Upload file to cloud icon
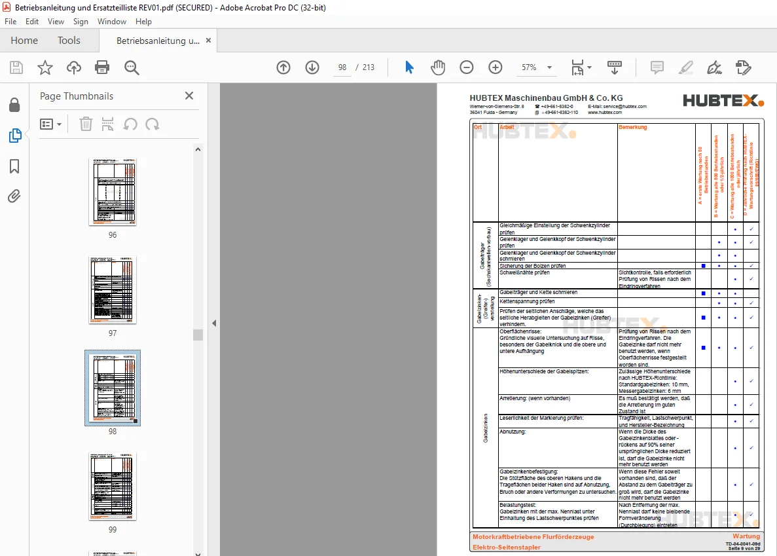Viewport: 777px width, 556px height. point(74,67)
